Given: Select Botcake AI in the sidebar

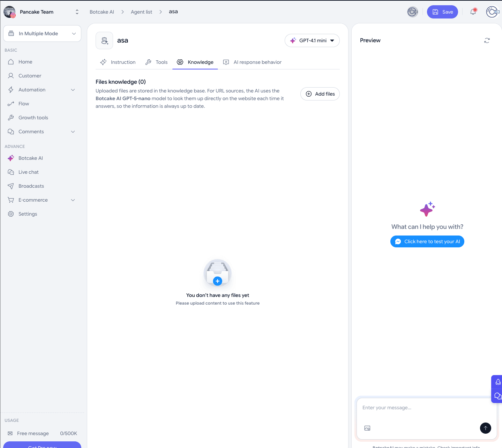Looking at the screenshot, I should pyautogui.click(x=42, y=158).
